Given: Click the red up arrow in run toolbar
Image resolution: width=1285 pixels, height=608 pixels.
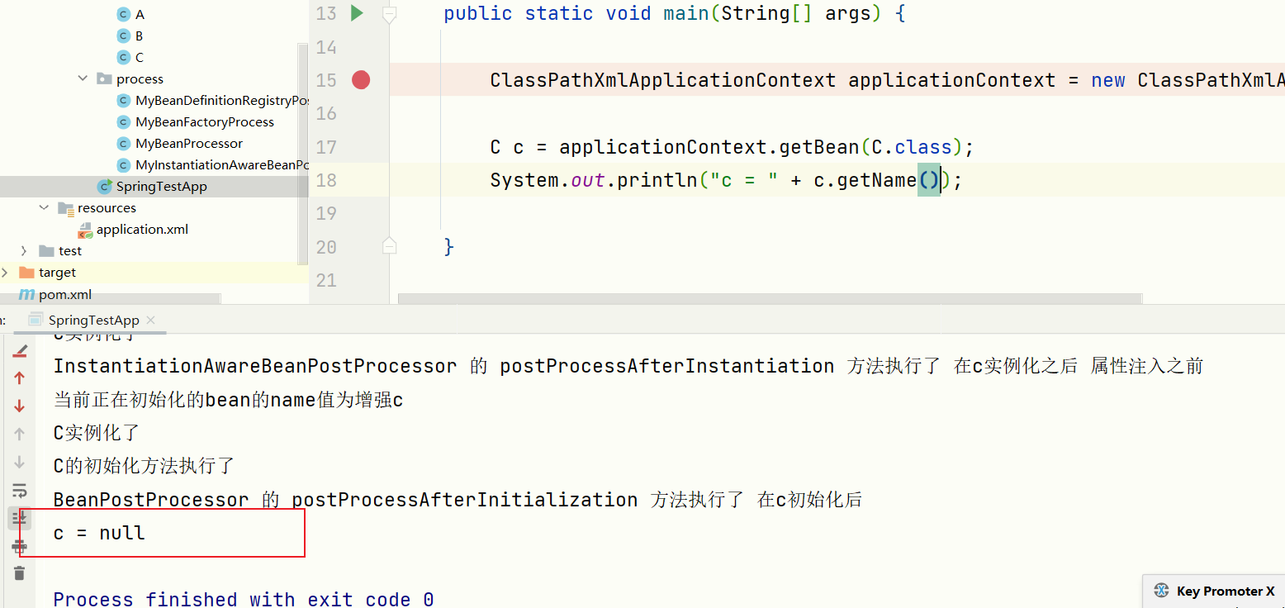Looking at the screenshot, I should click(20, 378).
